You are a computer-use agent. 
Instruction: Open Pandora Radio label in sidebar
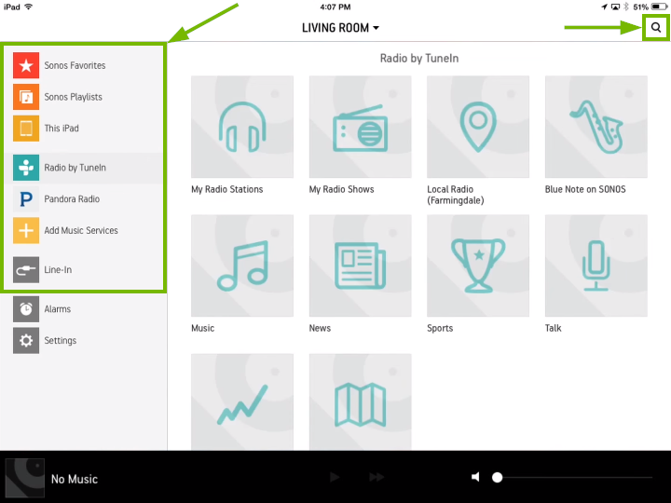pos(72,199)
